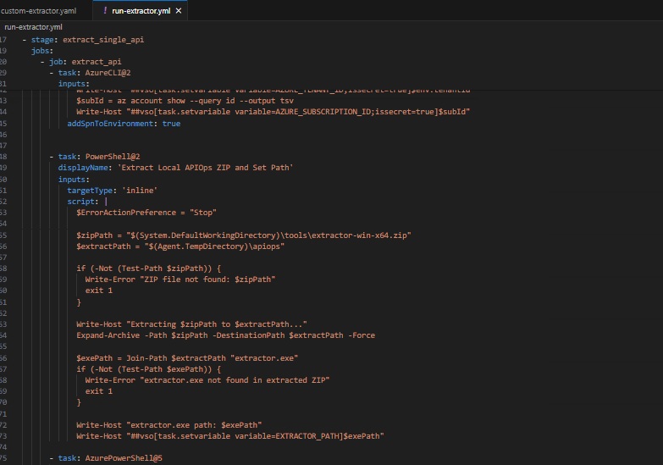
Task: Click the YAML file icon on run-extractor.yml tab
Action: [x=105, y=10]
